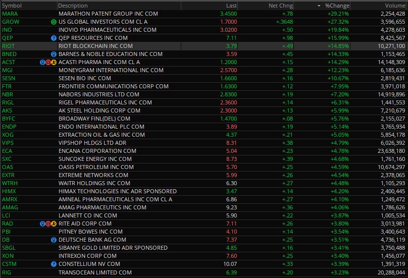Image resolution: width=408 pixels, height=278 pixels.
Task: Select the RIGL symbol
Action: click(8, 102)
